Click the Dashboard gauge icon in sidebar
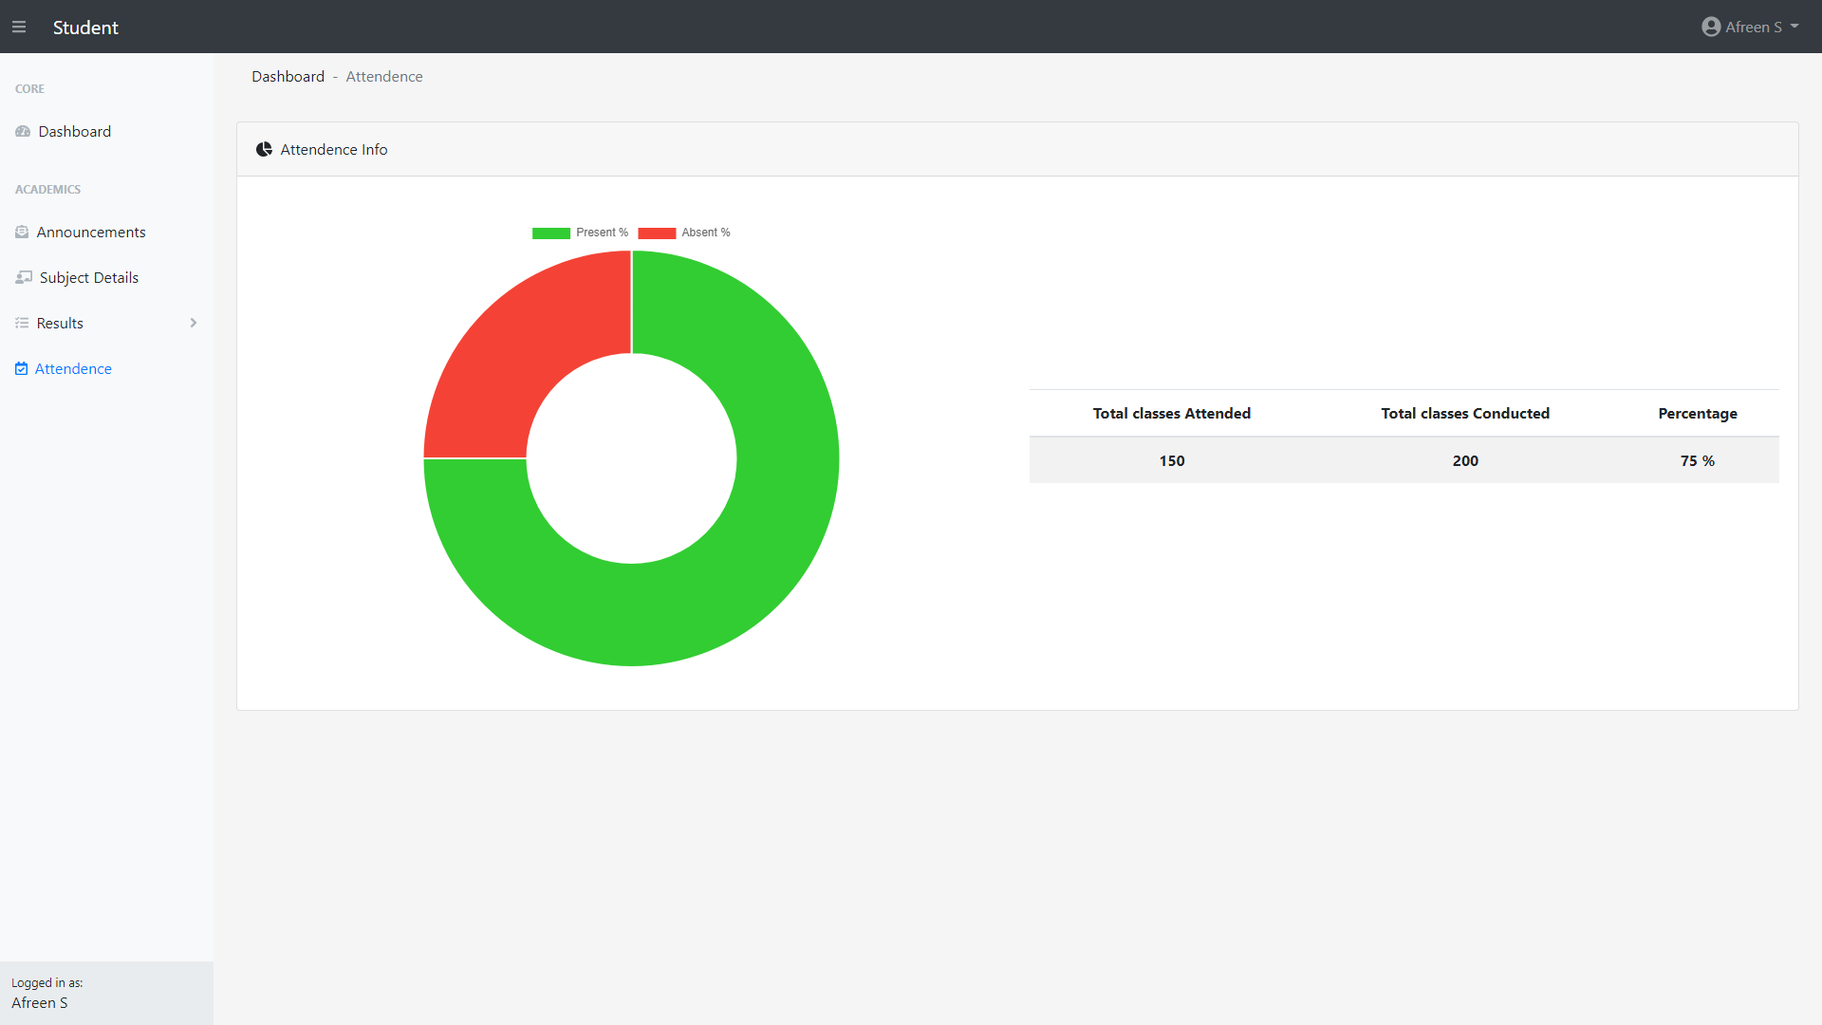This screenshot has width=1822, height=1025. [x=23, y=132]
